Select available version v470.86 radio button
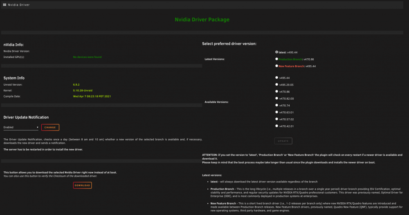 276,91
